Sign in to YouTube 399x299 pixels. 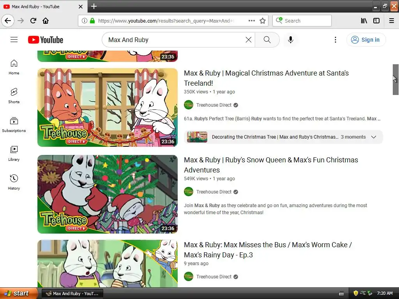(366, 40)
